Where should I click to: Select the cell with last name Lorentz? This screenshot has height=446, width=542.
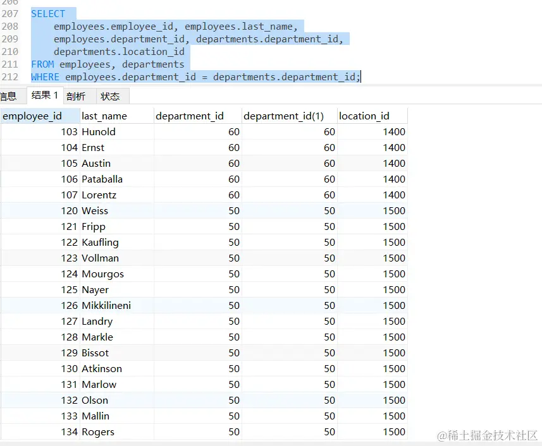click(x=117, y=195)
